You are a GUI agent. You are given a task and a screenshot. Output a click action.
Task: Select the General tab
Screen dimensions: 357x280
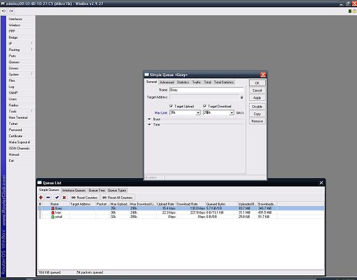(x=152, y=82)
